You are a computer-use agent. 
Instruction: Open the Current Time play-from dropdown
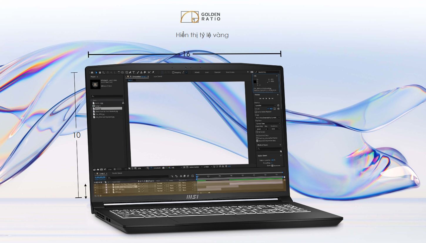click(268, 124)
